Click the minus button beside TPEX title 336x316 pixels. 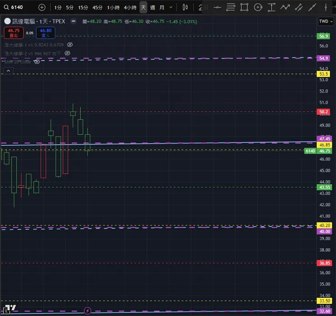pos(74,21)
